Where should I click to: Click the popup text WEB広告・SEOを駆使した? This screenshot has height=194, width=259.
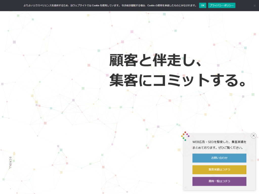pyautogui.click(x=219, y=142)
